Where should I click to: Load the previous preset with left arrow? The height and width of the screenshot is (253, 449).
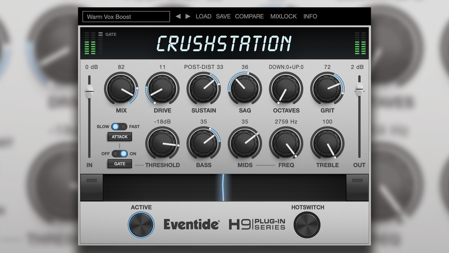coord(178,16)
